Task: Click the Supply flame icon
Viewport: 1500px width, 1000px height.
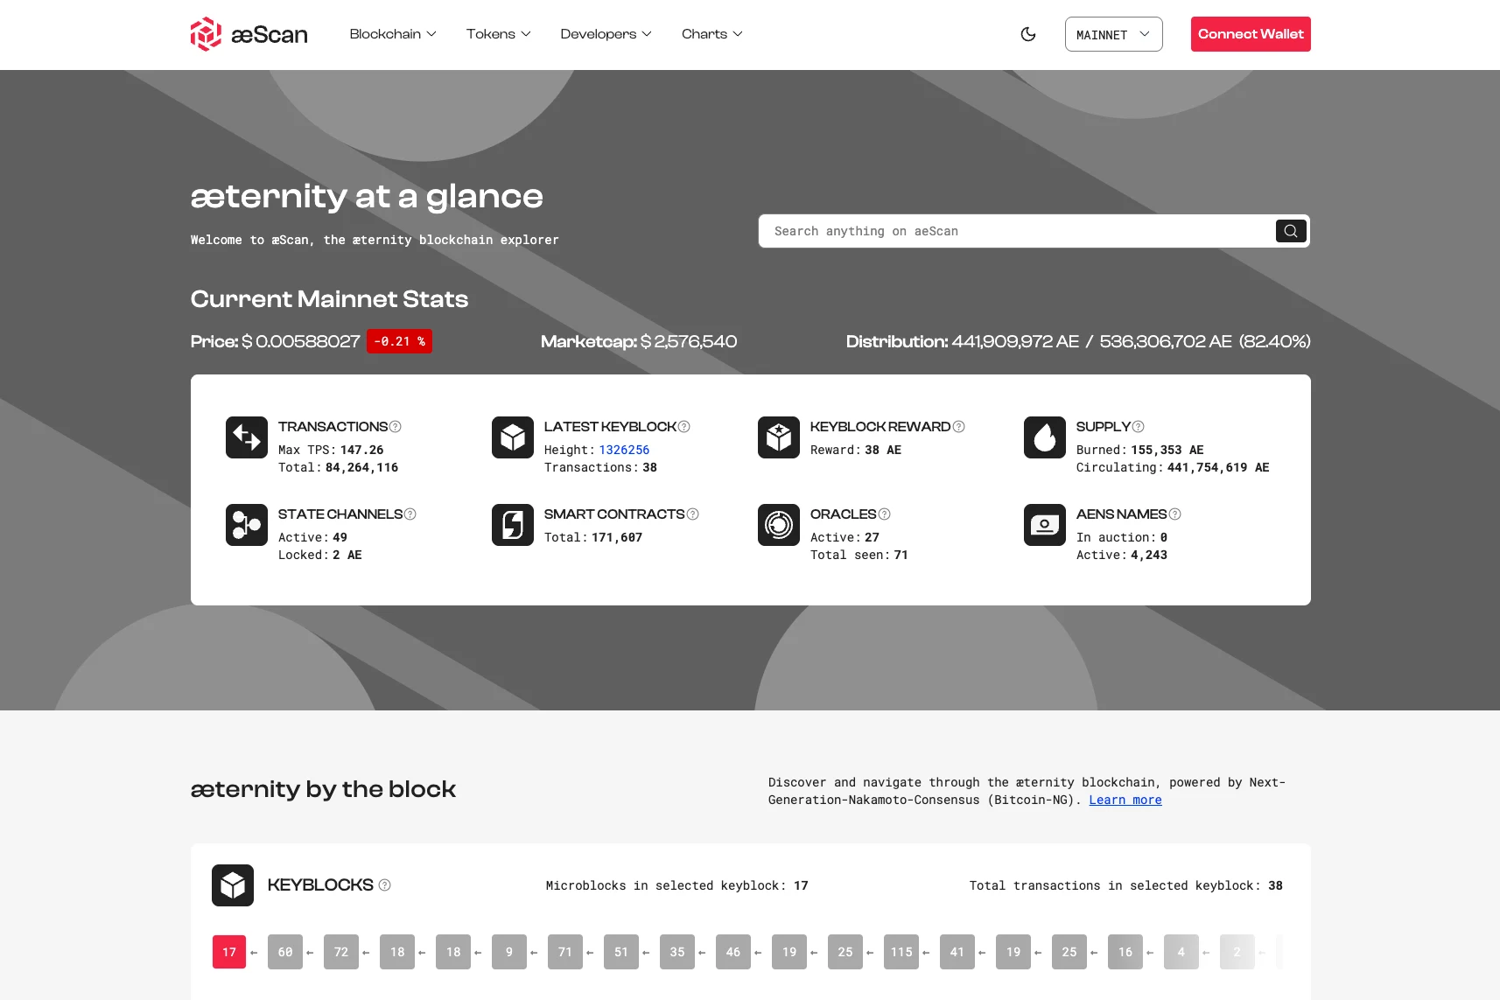Action: 1045,437
